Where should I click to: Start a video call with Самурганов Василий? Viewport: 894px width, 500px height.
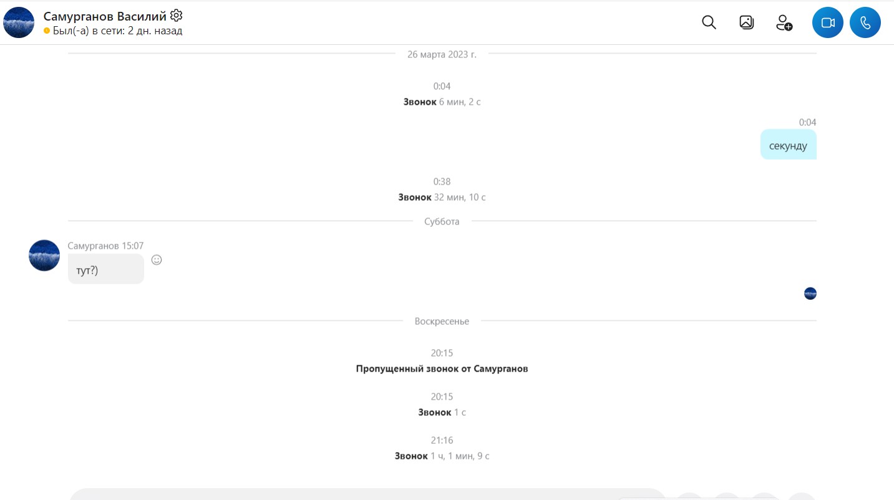[827, 23]
